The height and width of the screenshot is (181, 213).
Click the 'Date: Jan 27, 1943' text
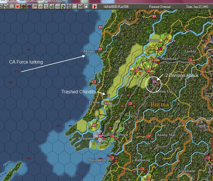197,7
